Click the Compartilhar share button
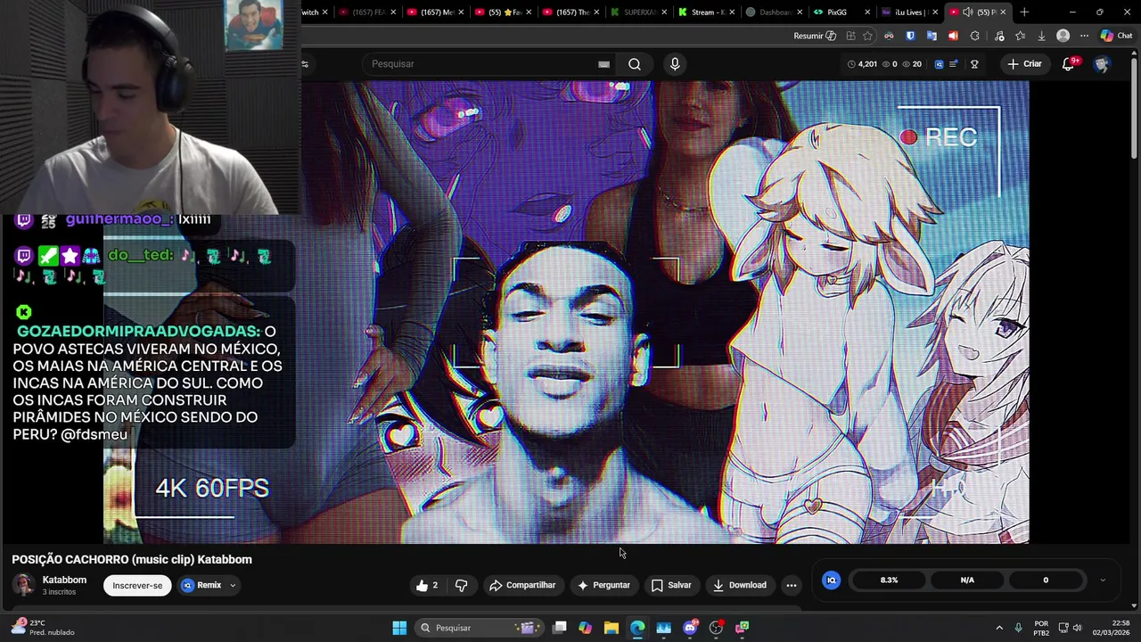Viewport: 1141px width, 642px height. click(x=521, y=585)
